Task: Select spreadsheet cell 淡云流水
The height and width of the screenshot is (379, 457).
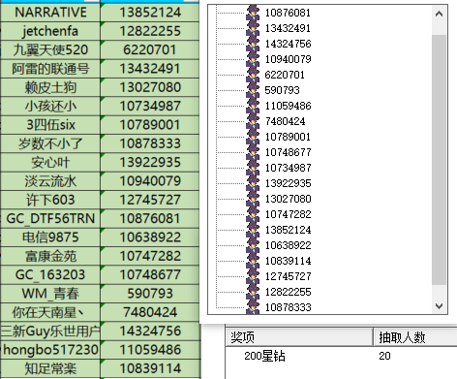Action: point(50,181)
